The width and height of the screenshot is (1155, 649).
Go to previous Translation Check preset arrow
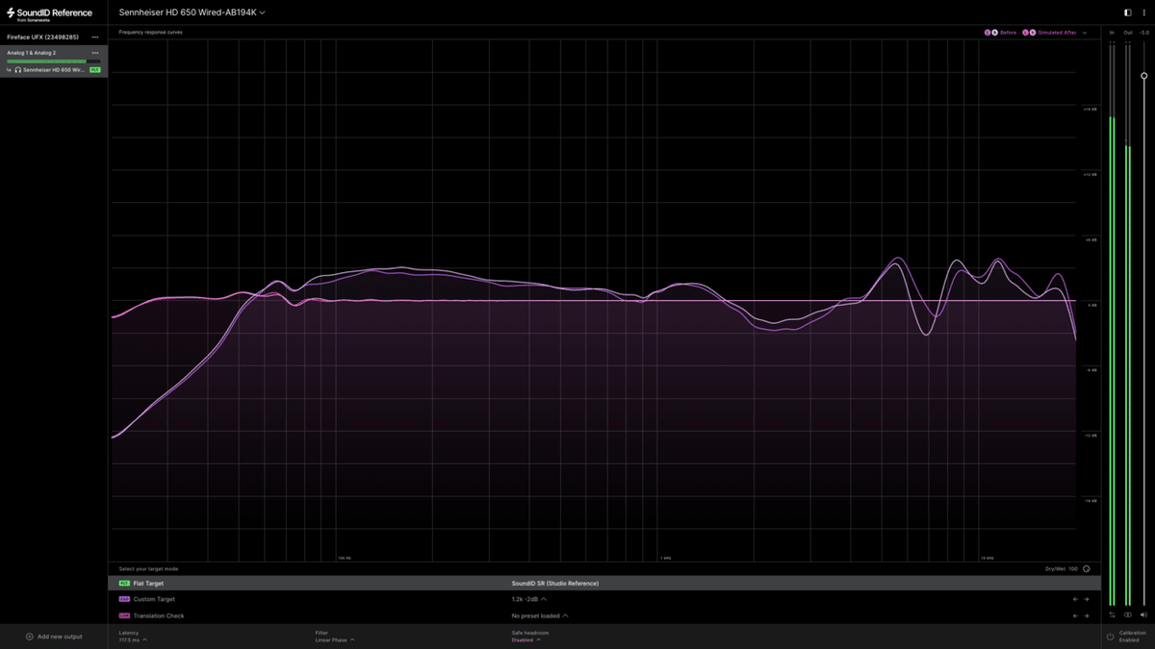tap(1075, 615)
